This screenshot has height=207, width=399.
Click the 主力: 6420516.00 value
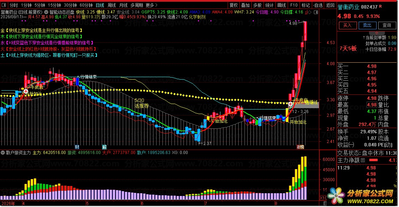[x=49, y=153]
